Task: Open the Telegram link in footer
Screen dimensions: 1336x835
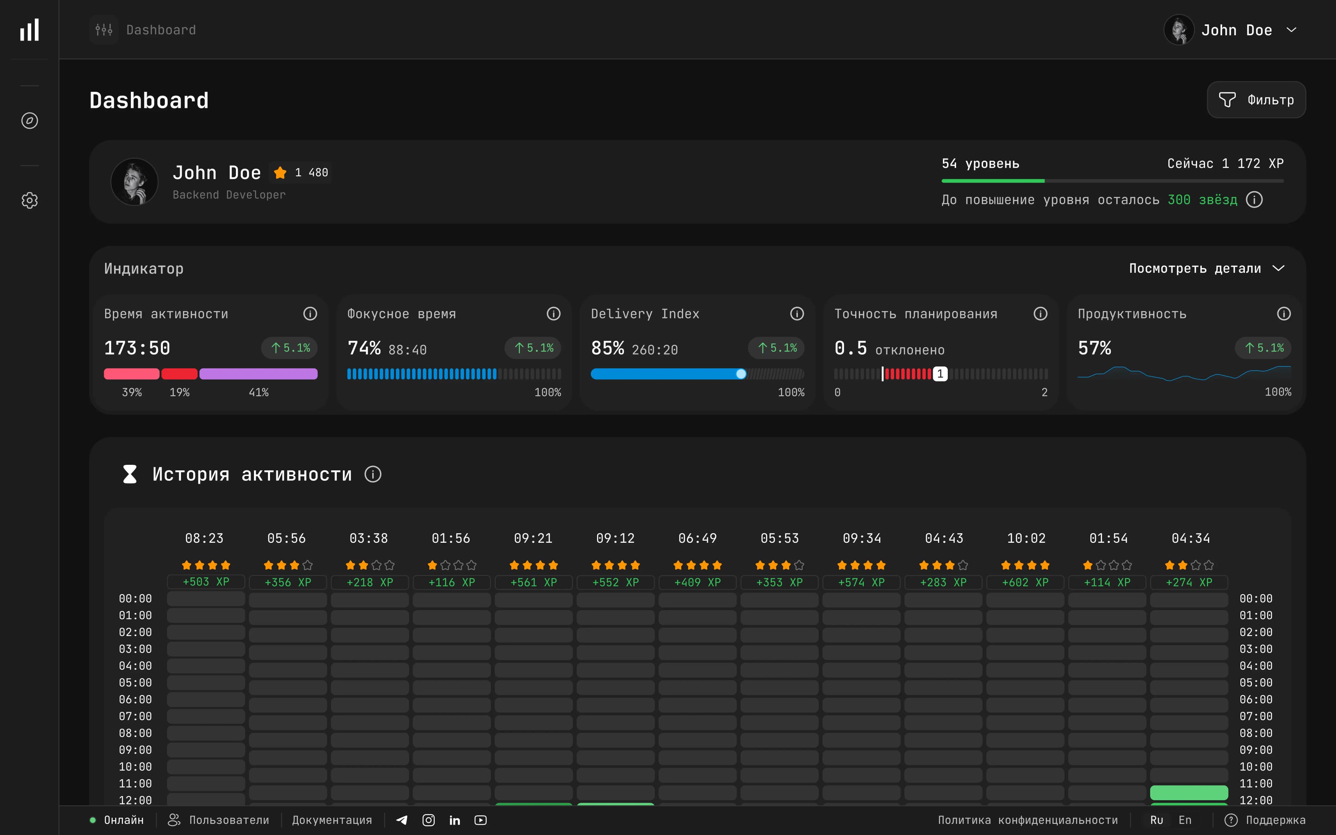Action: [x=402, y=820]
